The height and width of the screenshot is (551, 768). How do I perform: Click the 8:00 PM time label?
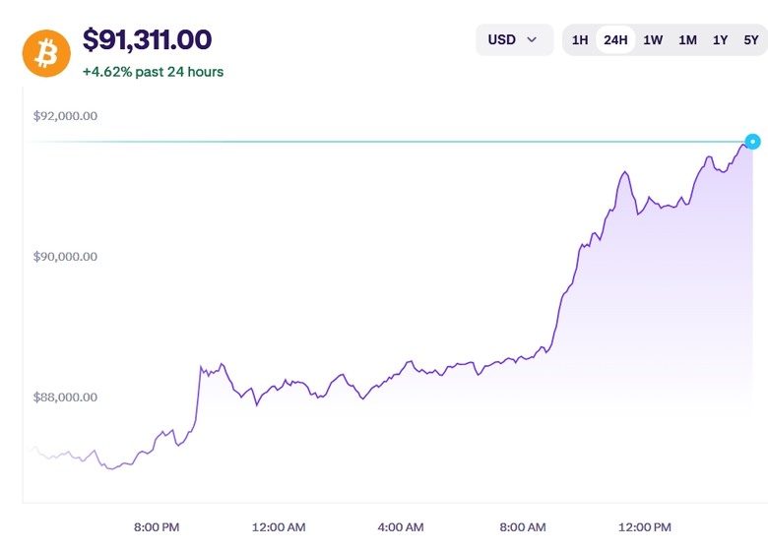point(157,527)
